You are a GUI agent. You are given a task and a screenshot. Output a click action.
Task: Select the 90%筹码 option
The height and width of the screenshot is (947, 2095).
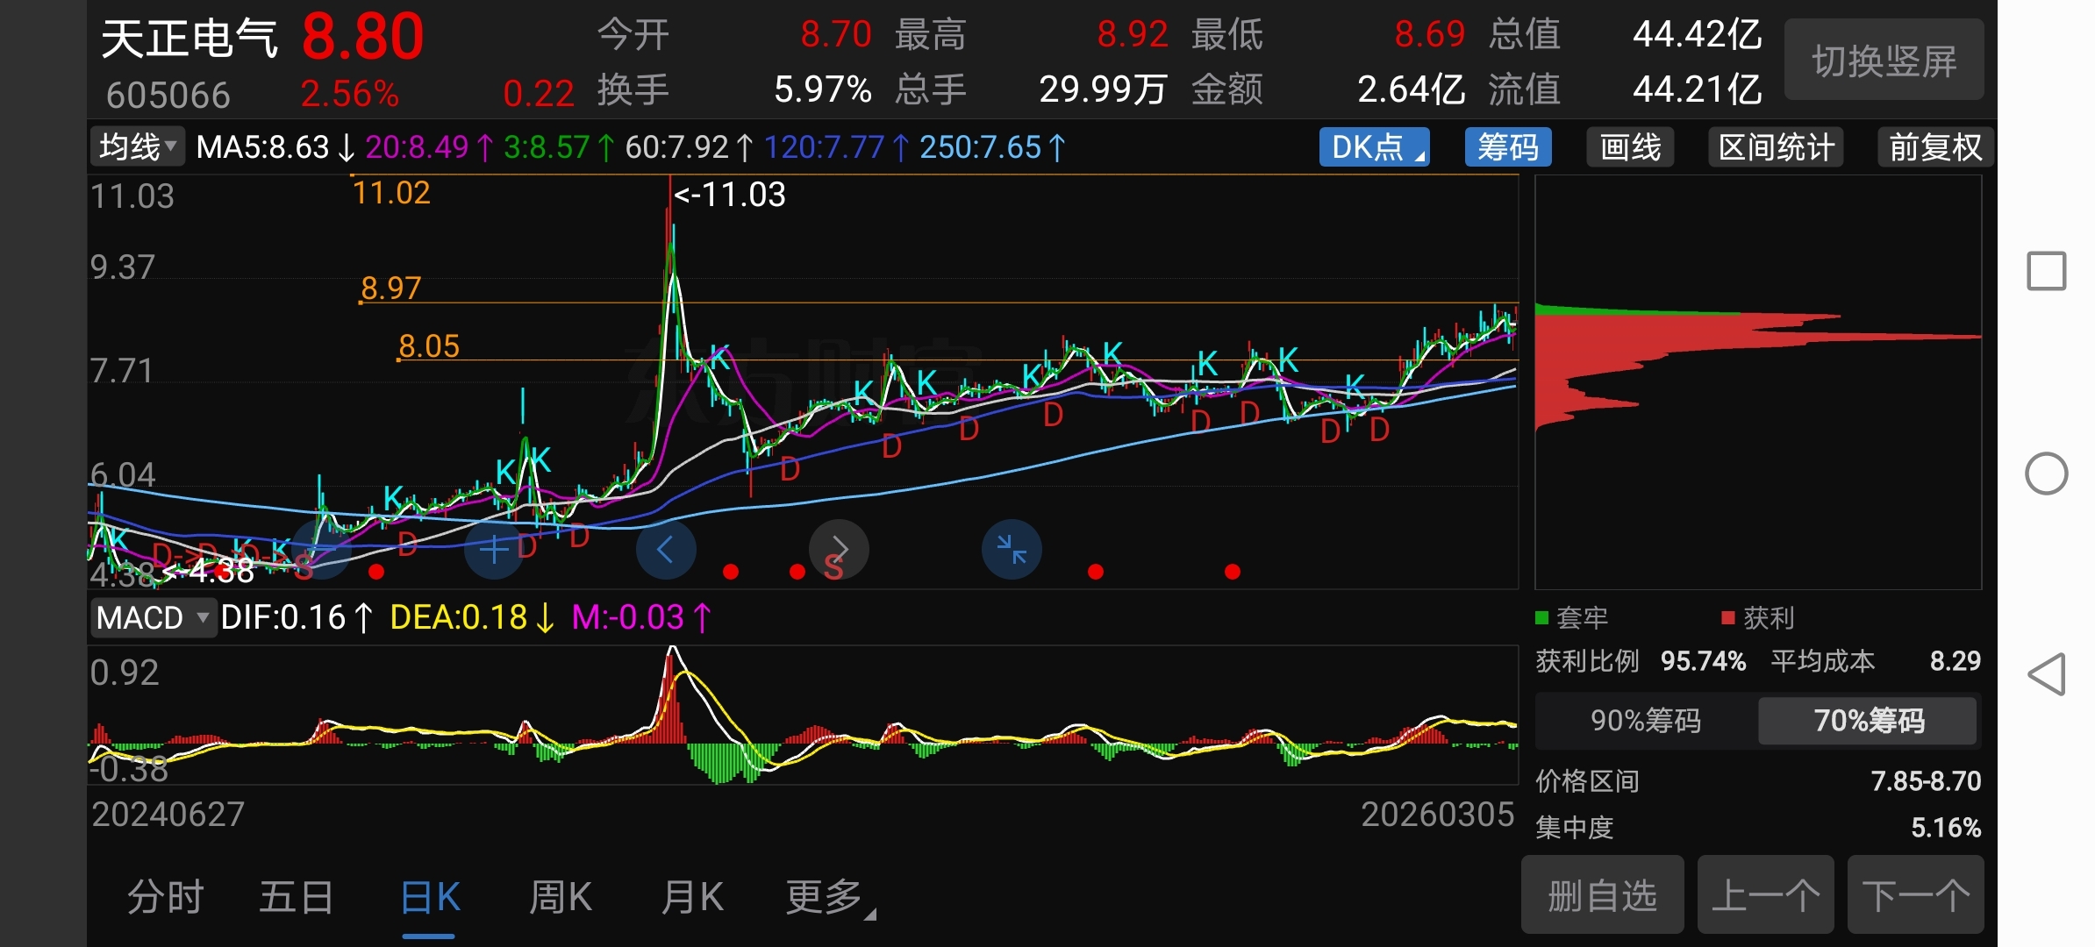[1645, 721]
